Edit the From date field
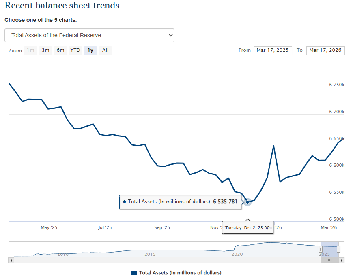Screen dimensions: 353x278 pos(273,50)
